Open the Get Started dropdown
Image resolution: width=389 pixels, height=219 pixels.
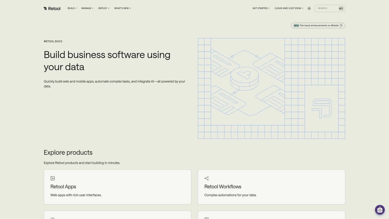261,8
